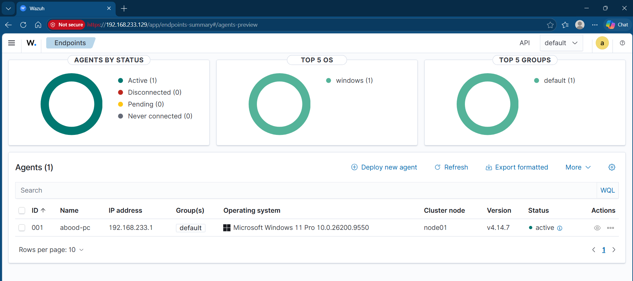Open the Endpoints breadcrumb
Image resolution: width=633 pixels, height=281 pixels.
point(70,43)
